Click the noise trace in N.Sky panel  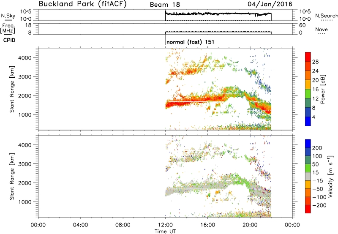pyautogui.click(x=218, y=14)
